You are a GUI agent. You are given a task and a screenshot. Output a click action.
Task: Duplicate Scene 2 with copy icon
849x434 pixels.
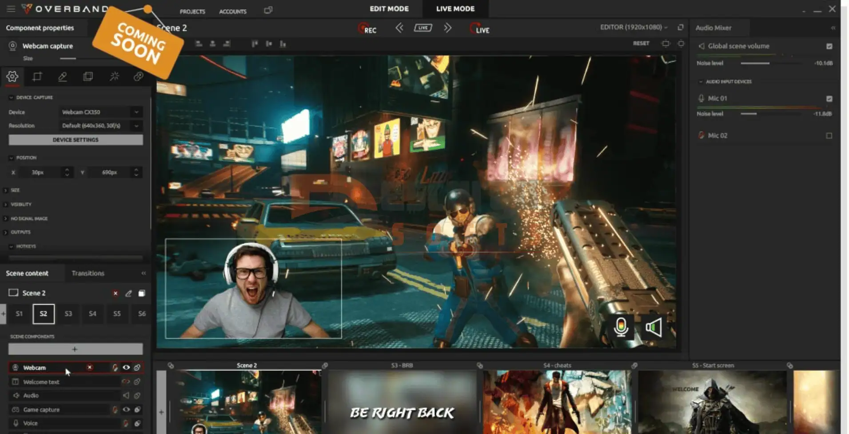tap(141, 293)
